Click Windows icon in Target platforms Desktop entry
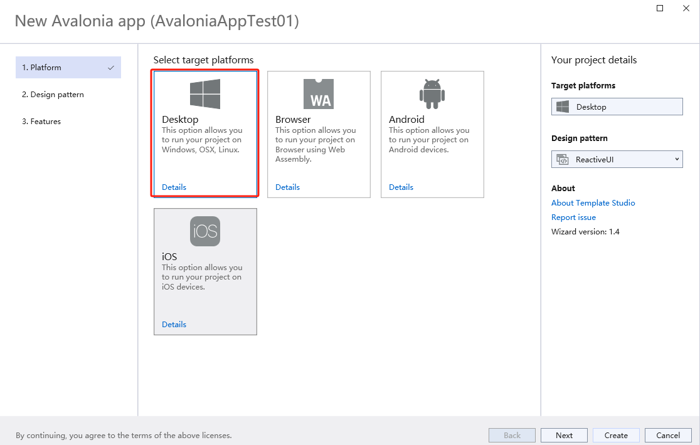 (563, 107)
